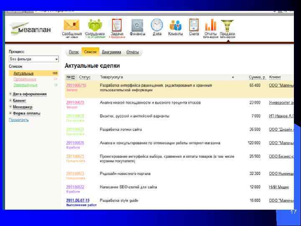Open the Сотрудники green people icon
The image size is (301, 226).
(x=95, y=25)
